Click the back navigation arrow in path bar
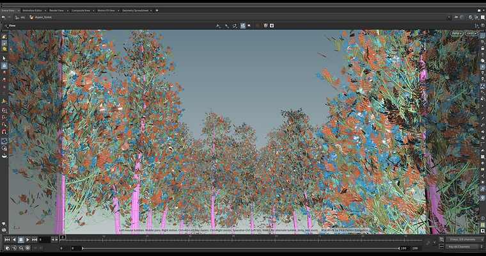The width and height of the screenshot is (486, 256). 3,17
